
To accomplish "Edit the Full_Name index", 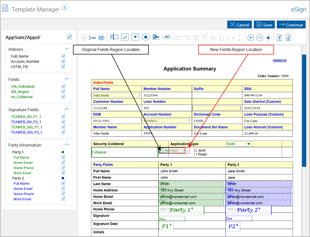I will tap(63, 56).
